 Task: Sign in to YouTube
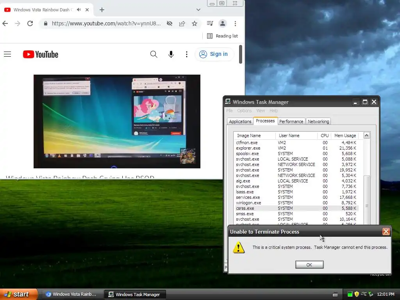pos(214,54)
